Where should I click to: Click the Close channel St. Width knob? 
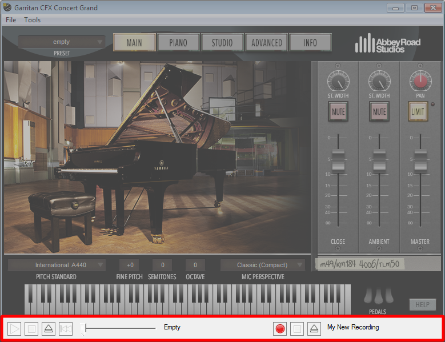[338, 81]
